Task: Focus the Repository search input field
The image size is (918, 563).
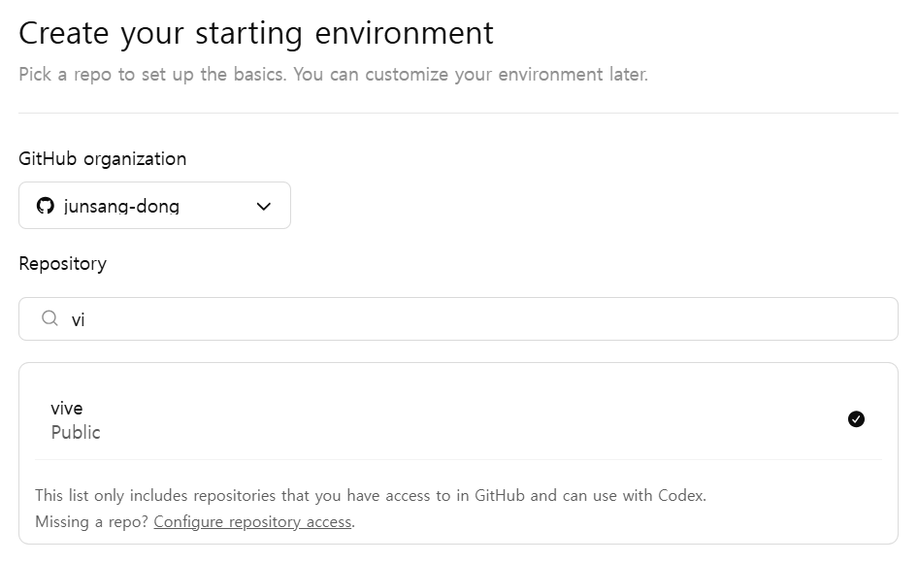Action: click(458, 318)
